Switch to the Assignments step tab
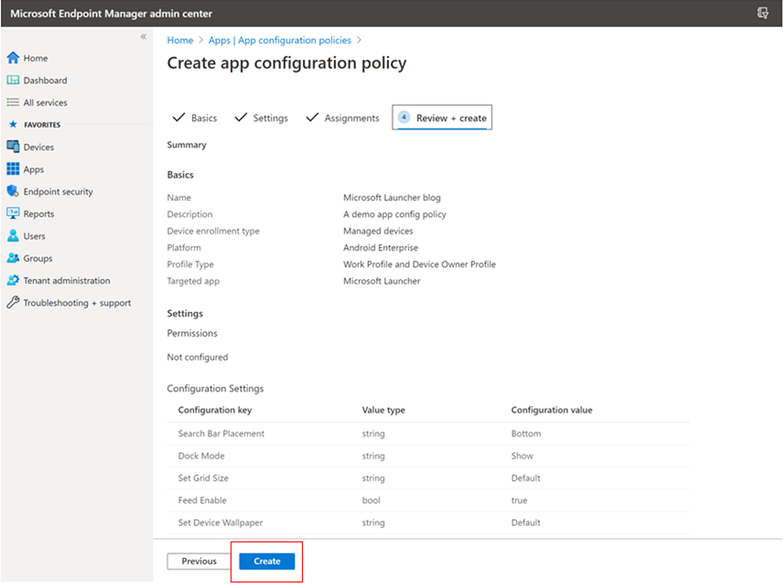Viewport: 783px width, 585px height. 343,117
